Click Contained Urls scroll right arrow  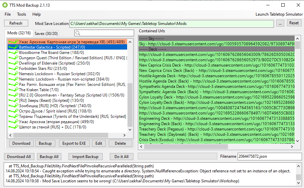292,147
